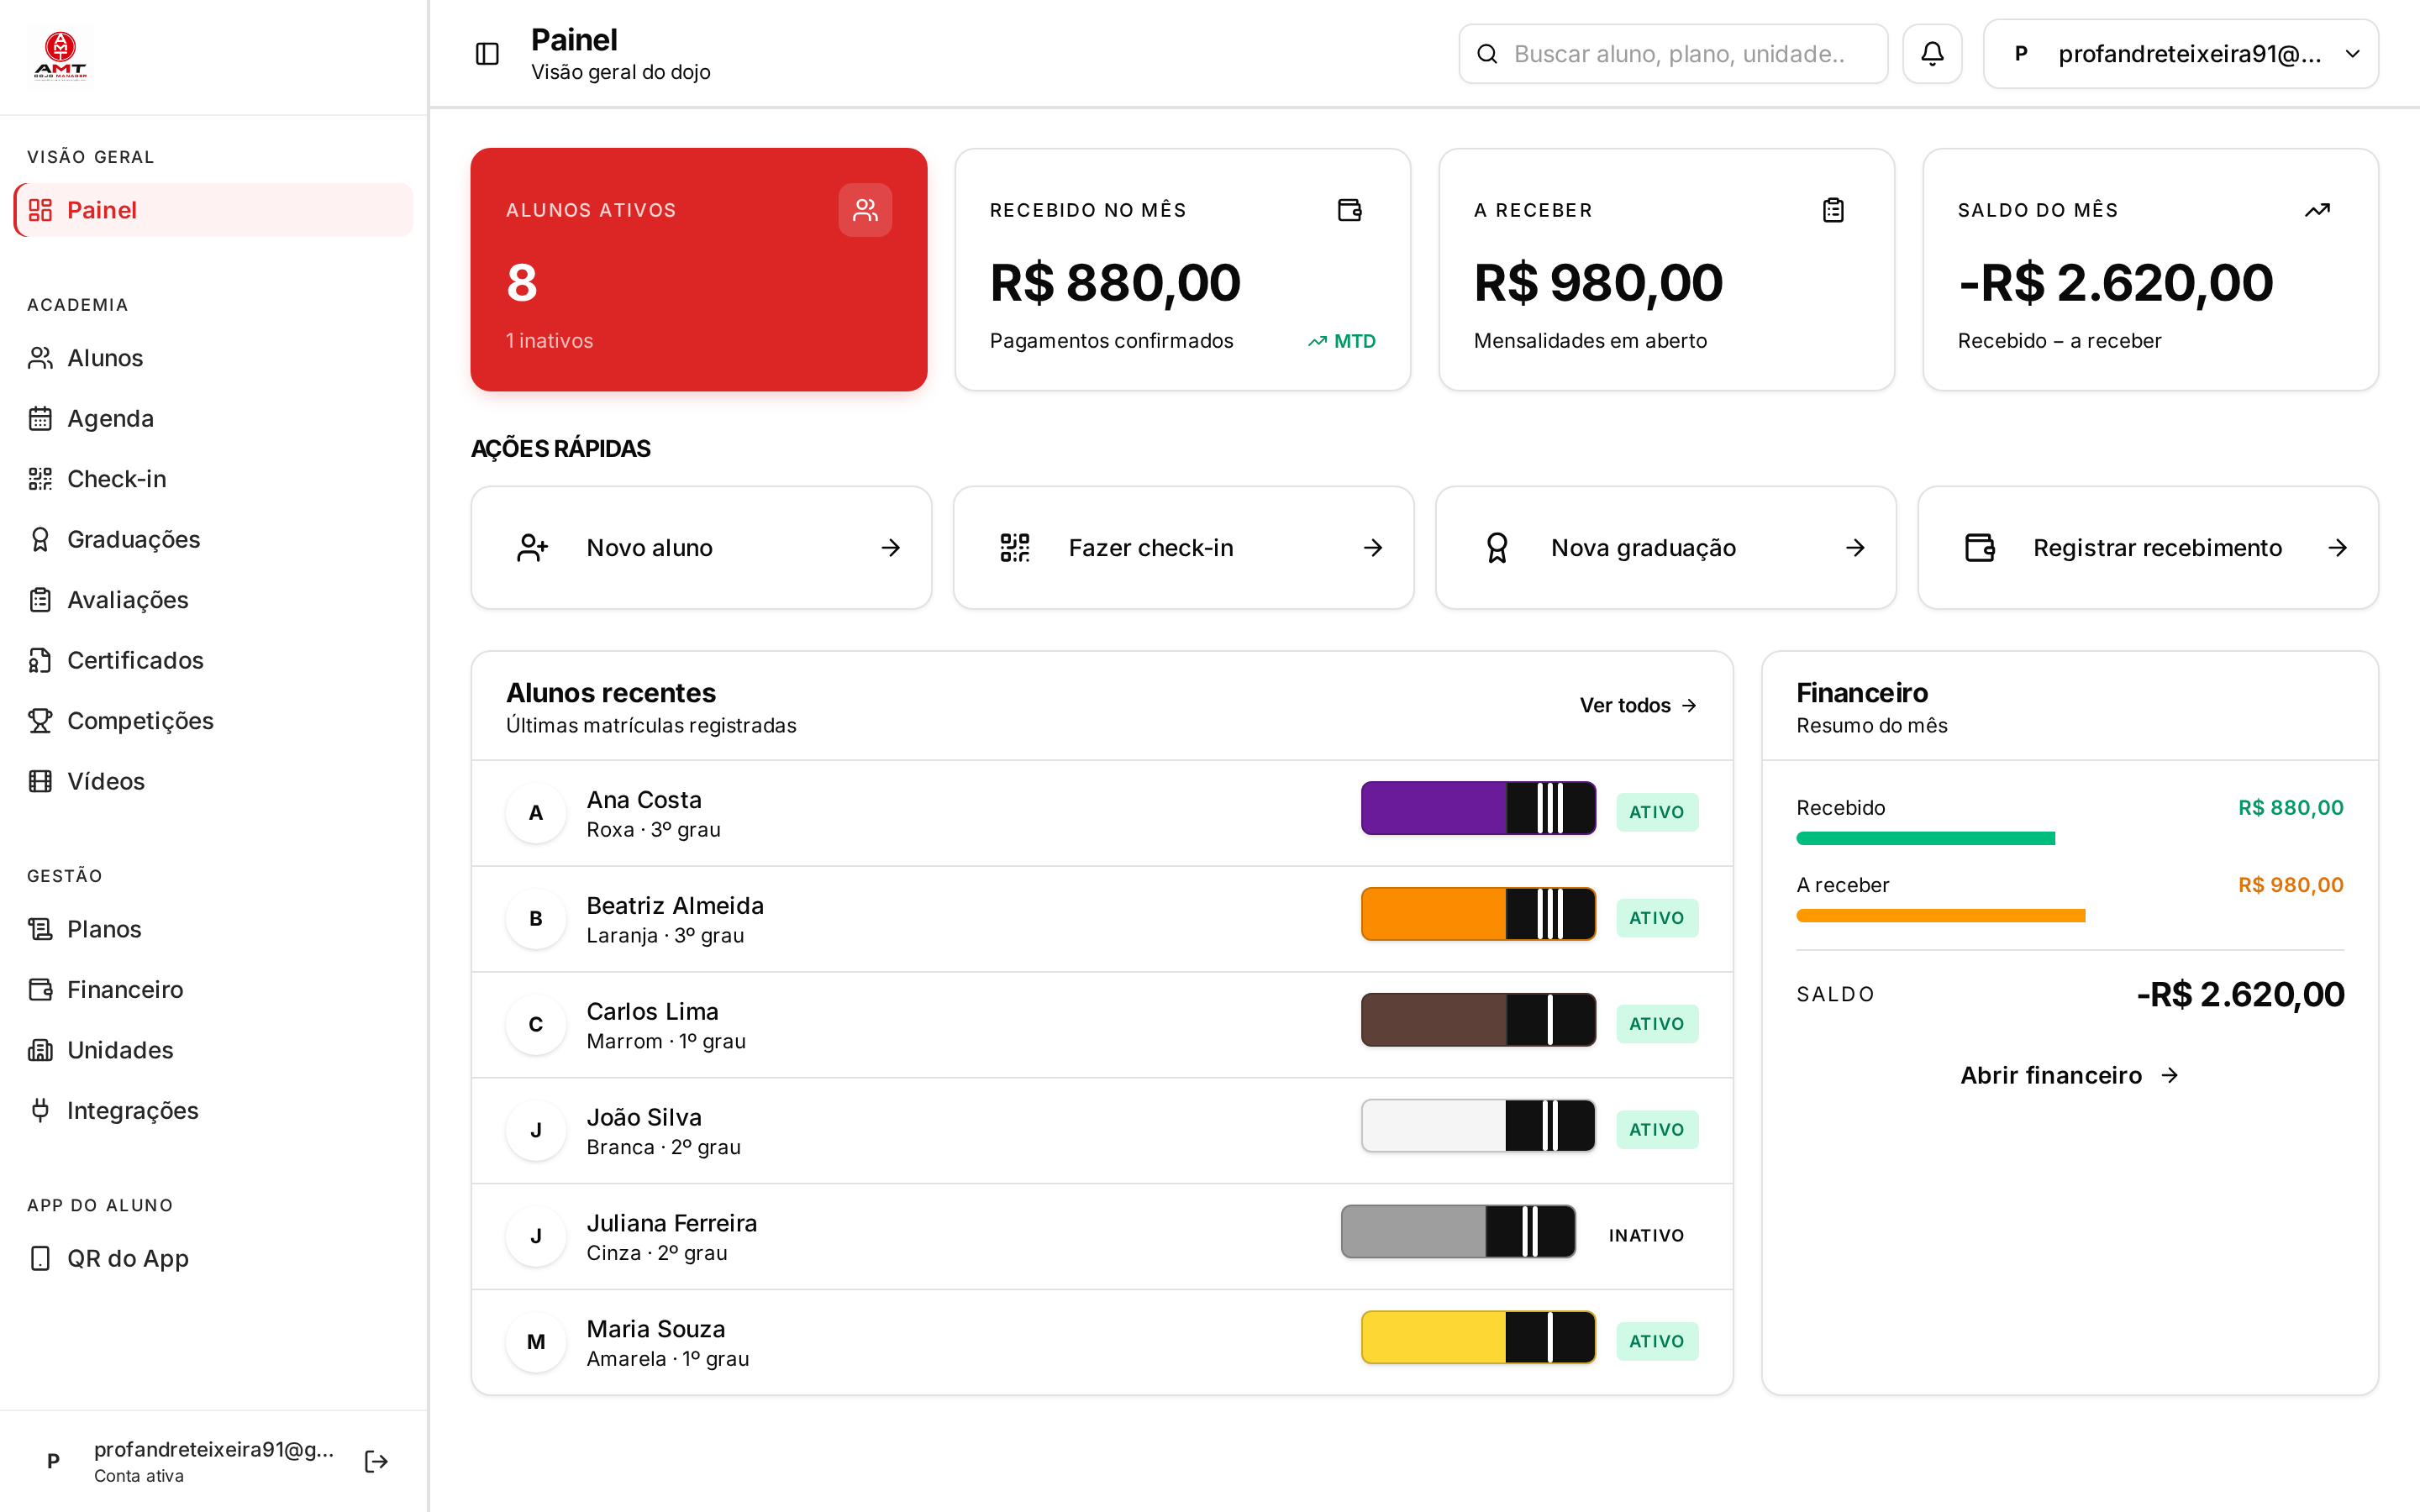
Task: Click the R$ 980,00 A Receber value
Action: coord(1598,283)
